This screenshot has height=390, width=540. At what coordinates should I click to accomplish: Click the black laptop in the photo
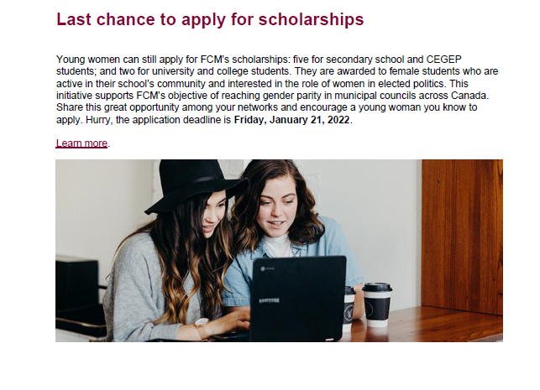298,298
